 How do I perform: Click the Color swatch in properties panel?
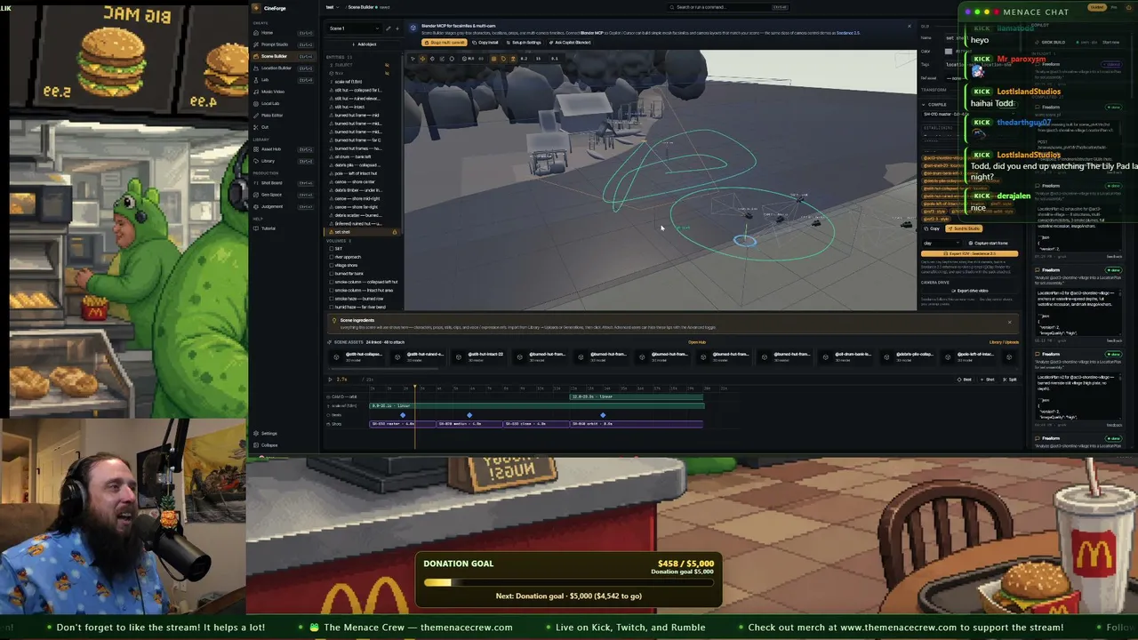[949, 52]
